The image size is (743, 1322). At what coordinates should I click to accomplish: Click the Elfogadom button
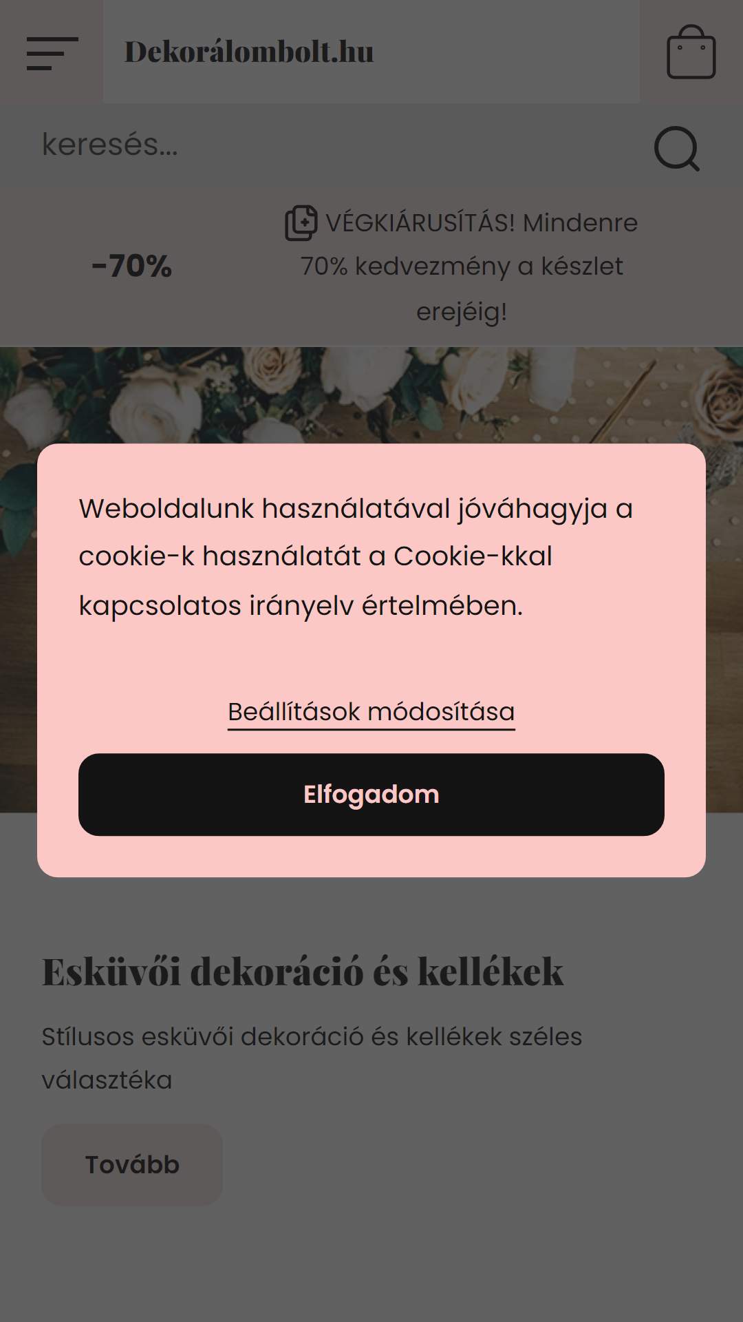tap(371, 795)
